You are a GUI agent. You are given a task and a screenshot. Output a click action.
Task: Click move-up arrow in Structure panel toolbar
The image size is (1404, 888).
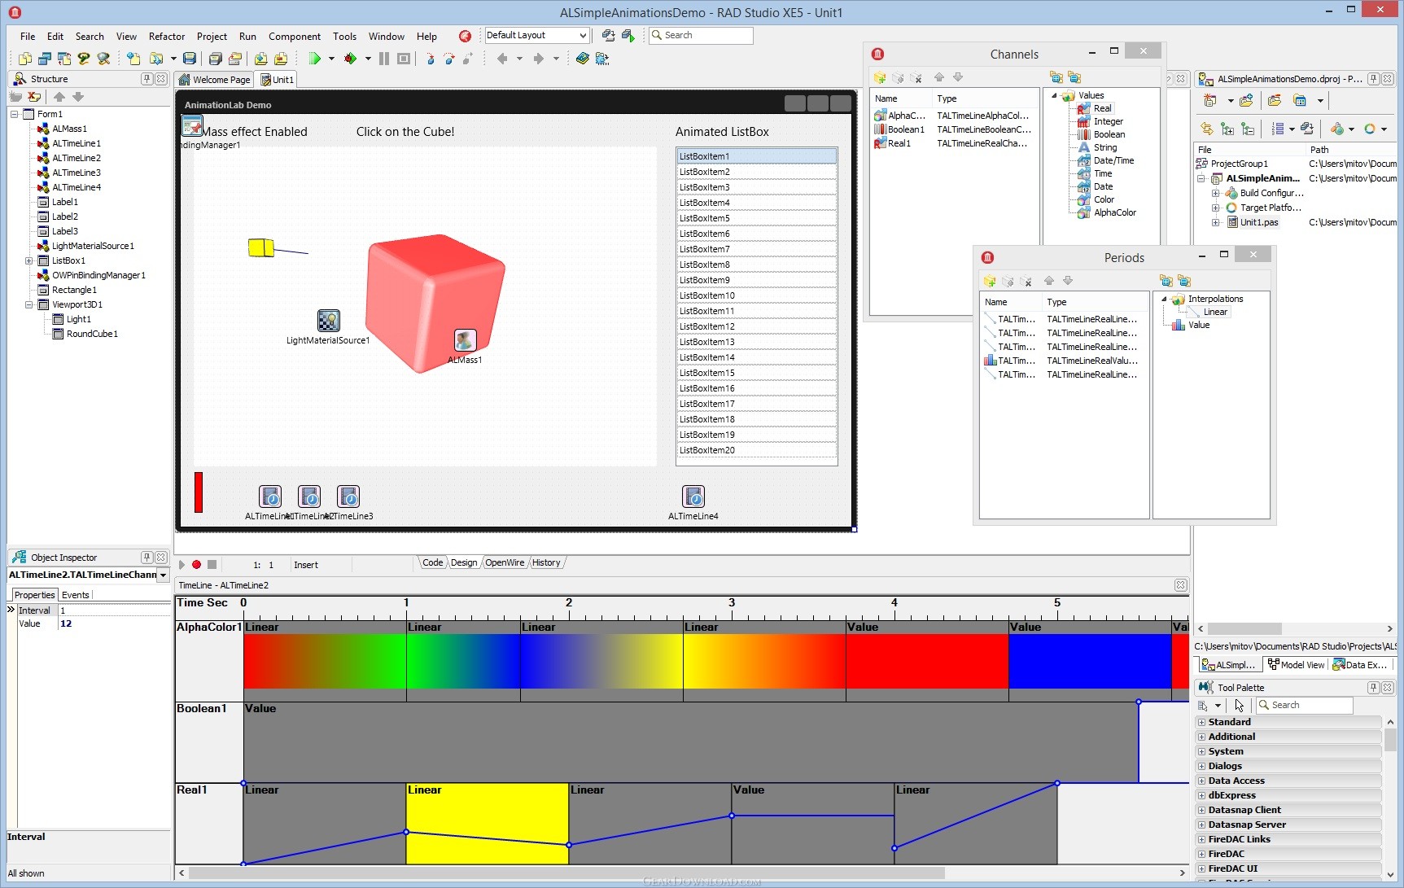pyautogui.click(x=59, y=97)
